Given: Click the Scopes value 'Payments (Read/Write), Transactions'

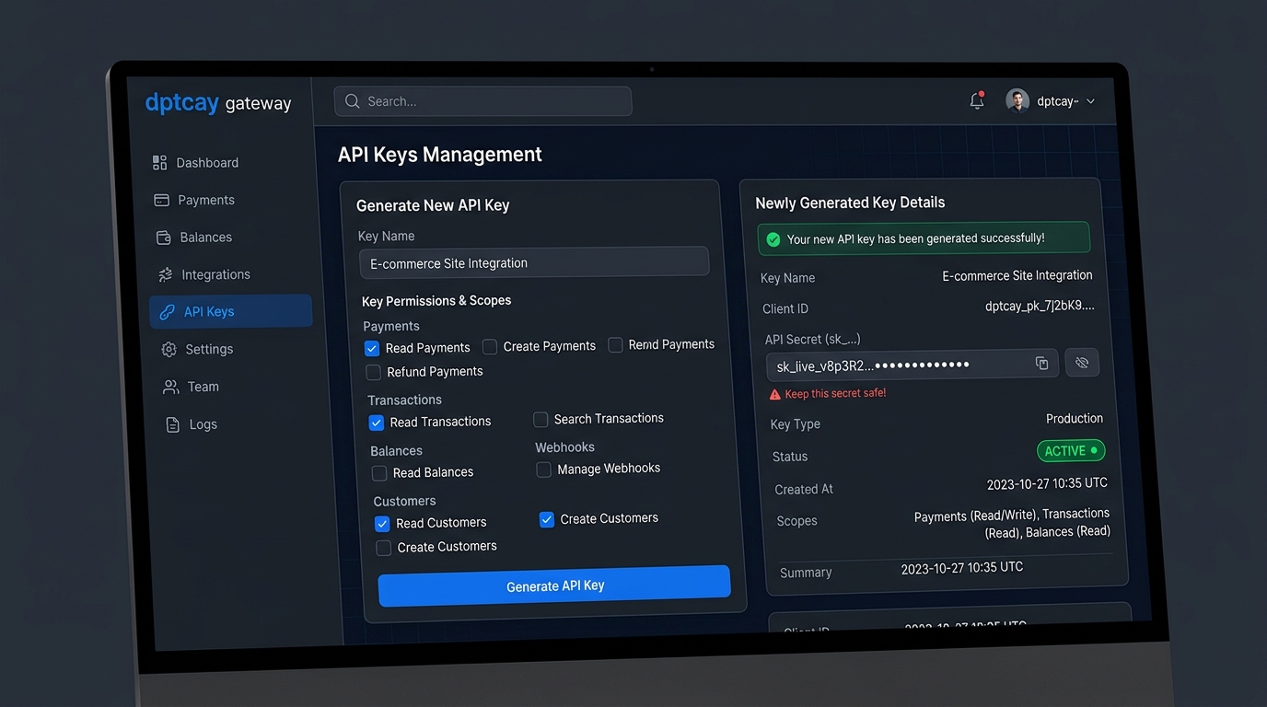Looking at the screenshot, I should 1012,516.
